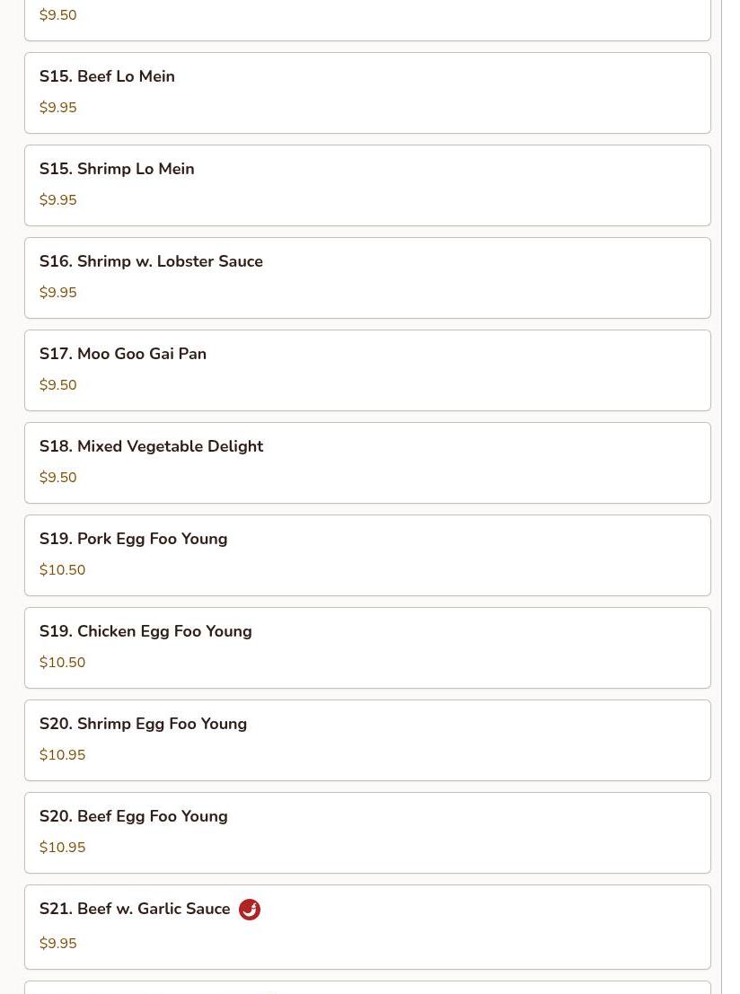
Task: Click $10.95 price of Beef Egg Foo Young
Action: (62, 849)
